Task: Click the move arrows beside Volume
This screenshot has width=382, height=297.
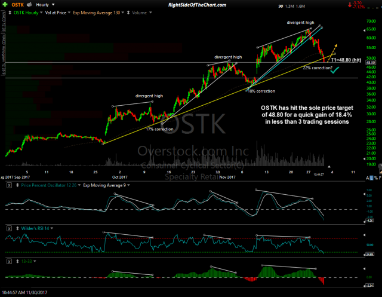Action: click(x=128, y=13)
